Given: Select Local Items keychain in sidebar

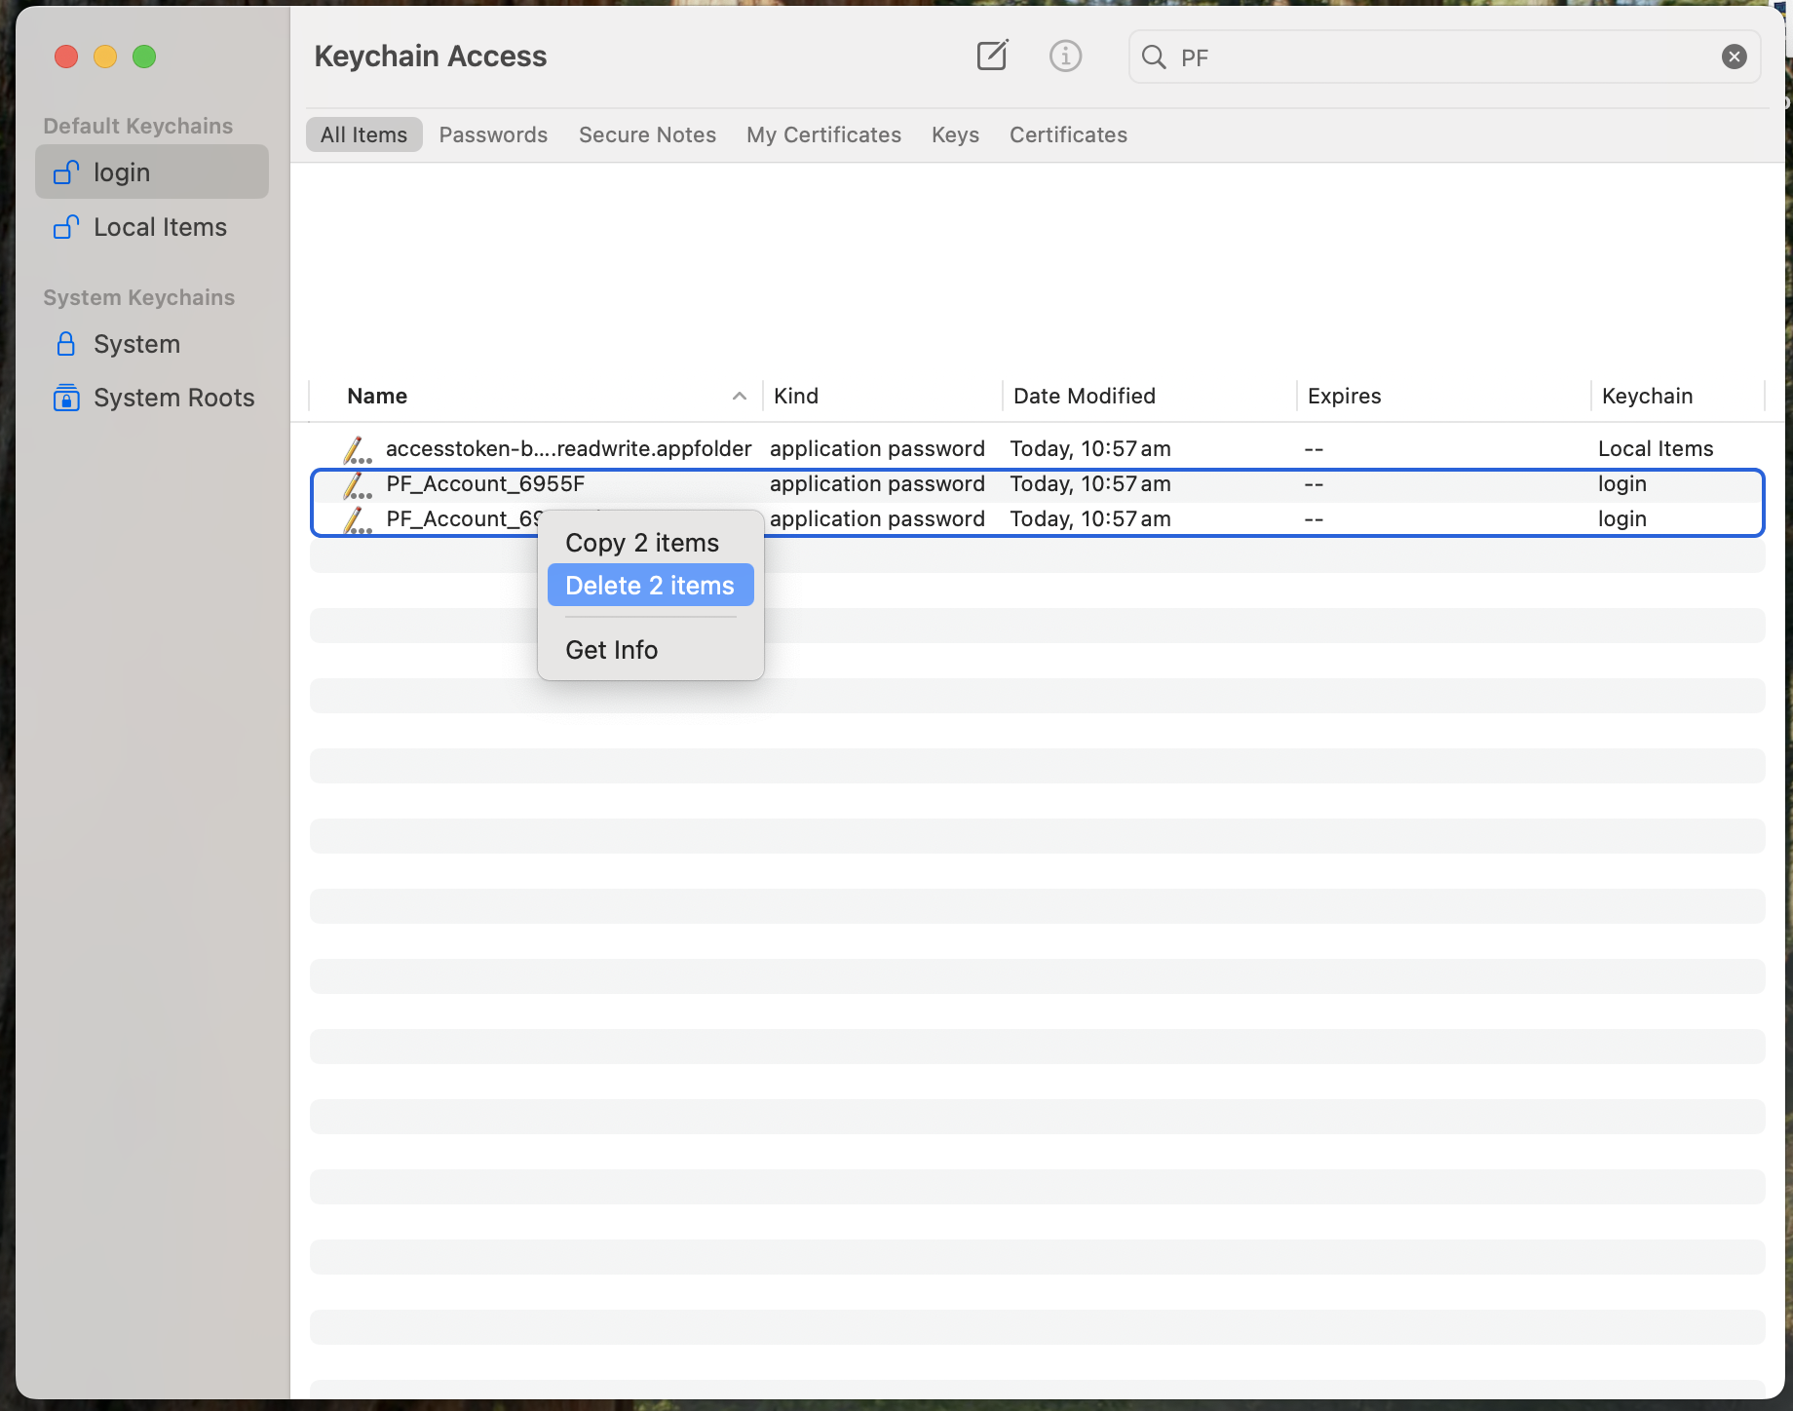Looking at the screenshot, I should pos(152,227).
